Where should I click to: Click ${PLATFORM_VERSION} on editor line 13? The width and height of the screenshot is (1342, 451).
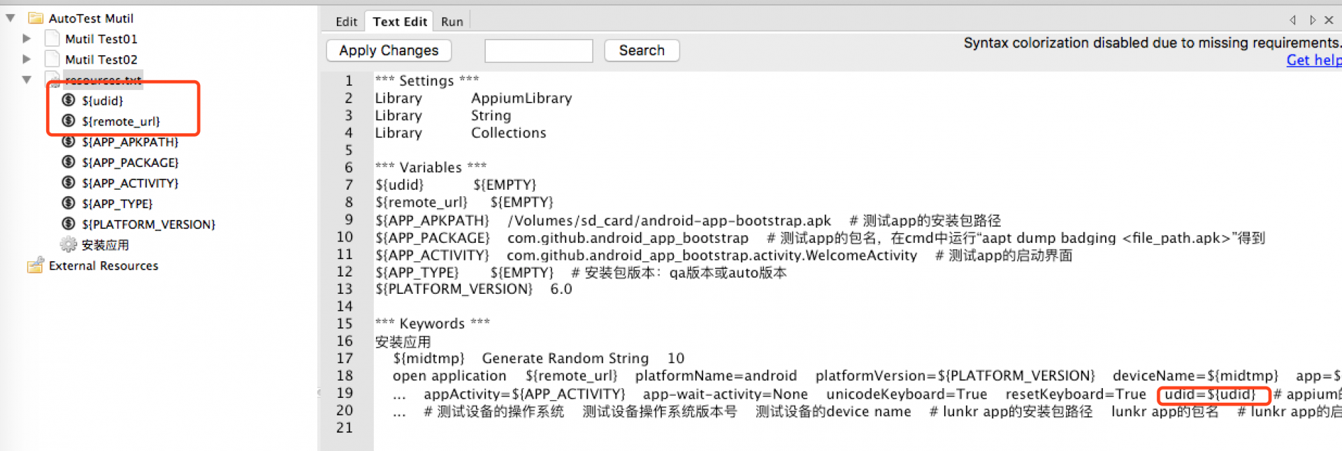tap(454, 288)
